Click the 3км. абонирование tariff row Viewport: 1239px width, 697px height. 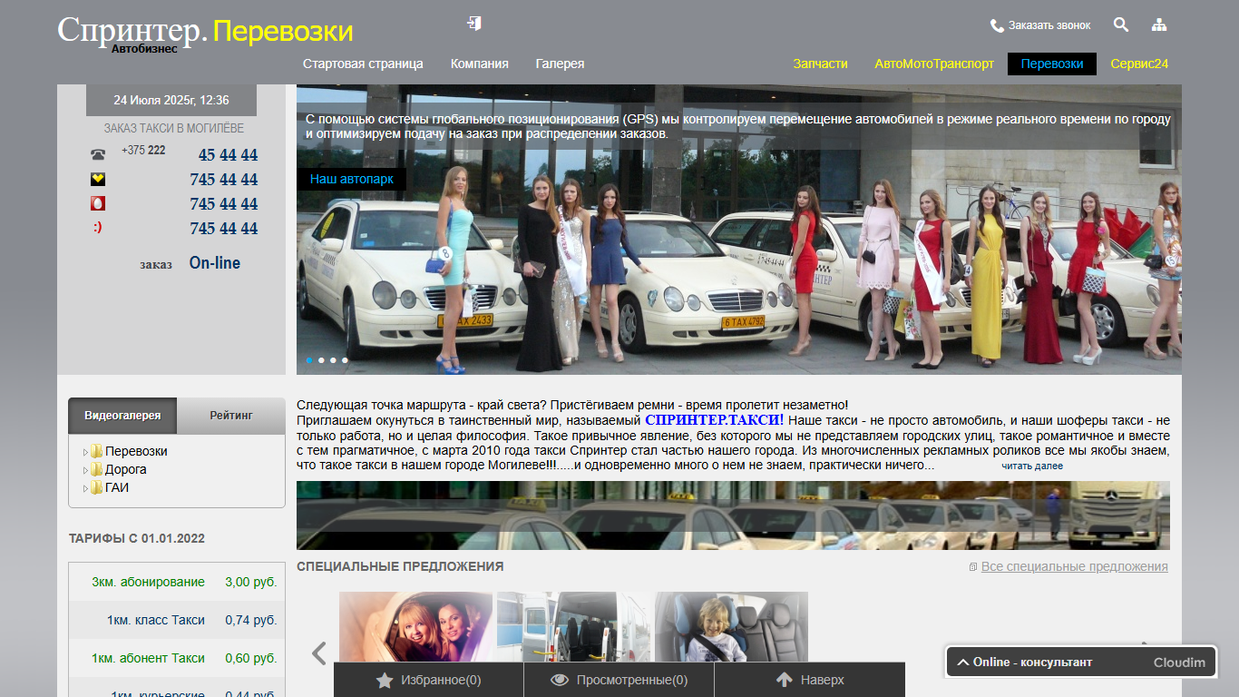pyautogui.click(x=177, y=582)
